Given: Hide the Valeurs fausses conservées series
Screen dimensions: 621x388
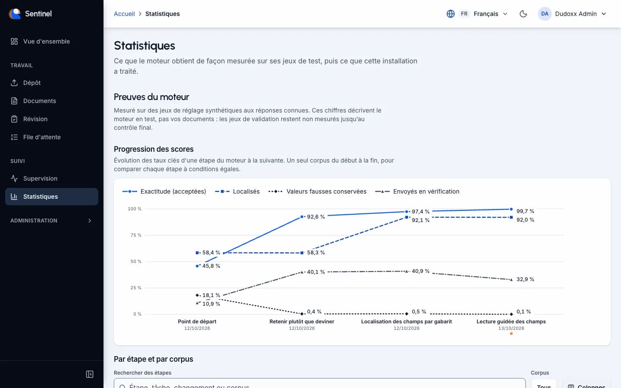Looking at the screenshot, I should (317, 191).
